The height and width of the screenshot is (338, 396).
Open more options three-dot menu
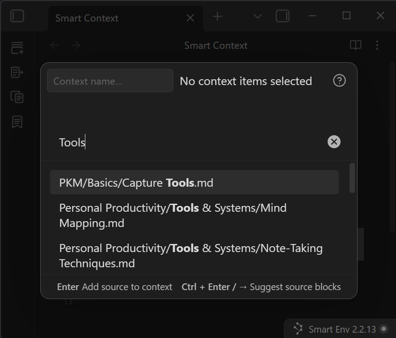(x=377, y=45)
